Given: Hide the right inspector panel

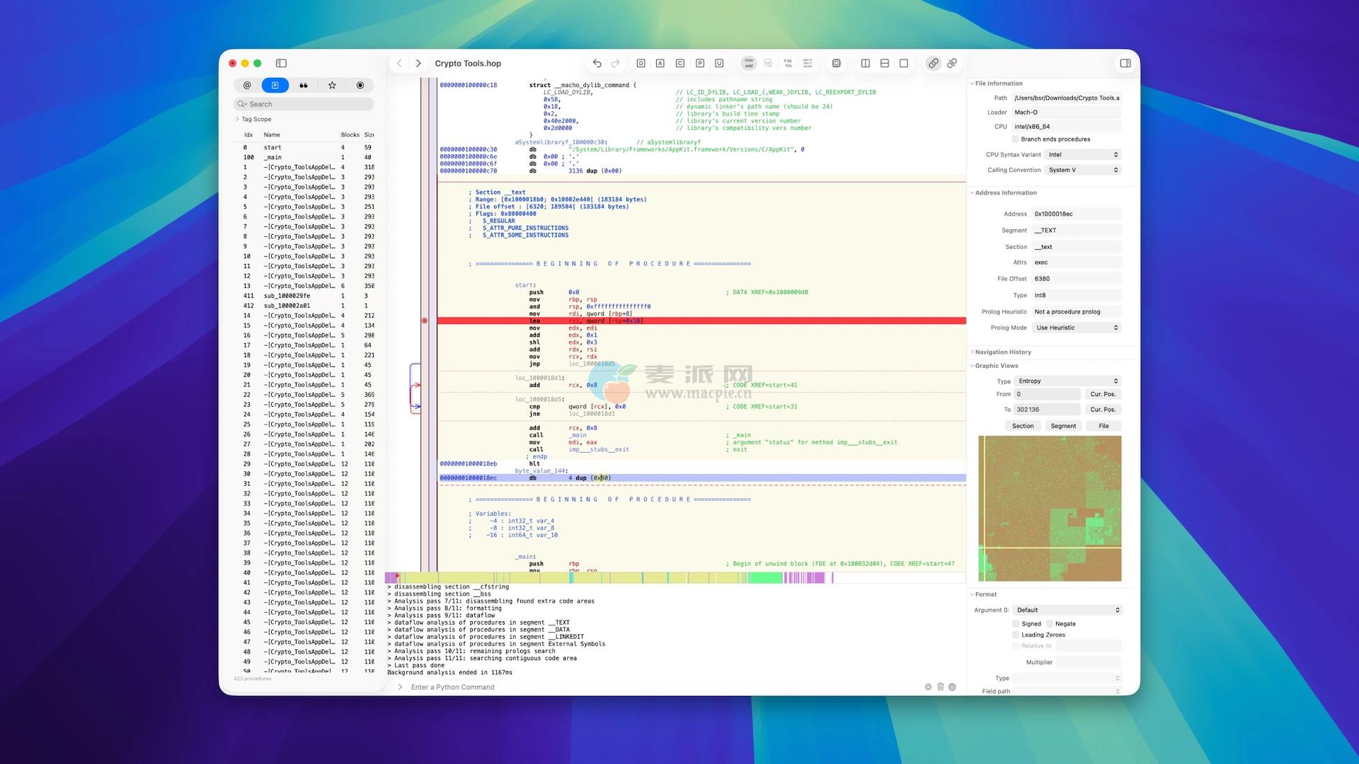Looking at the screenshot, I should 1125,64.
